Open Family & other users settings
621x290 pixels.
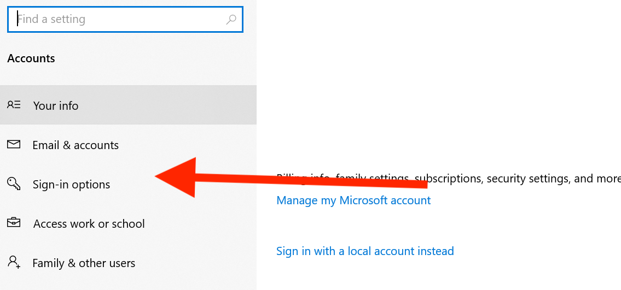84,263
